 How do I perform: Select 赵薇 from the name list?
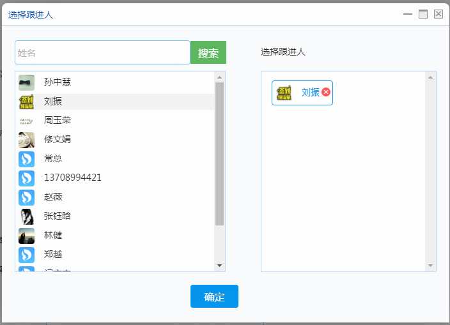pyautogui.click(x=53, y=197)
